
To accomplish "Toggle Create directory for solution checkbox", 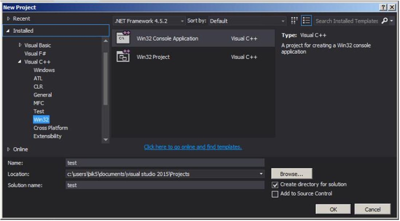I will [x=275, y=185].
